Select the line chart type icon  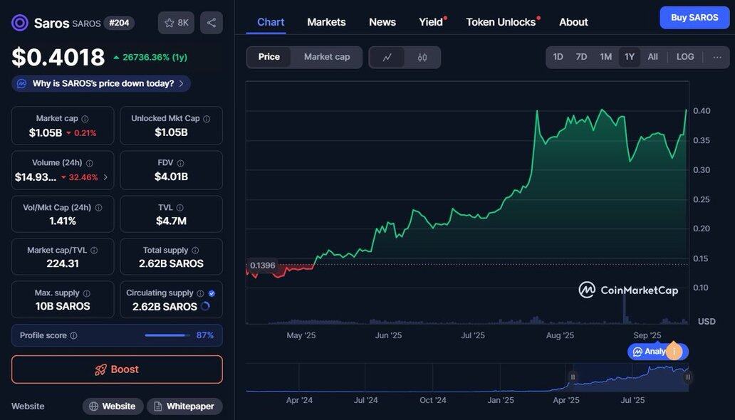coord(387,57)
